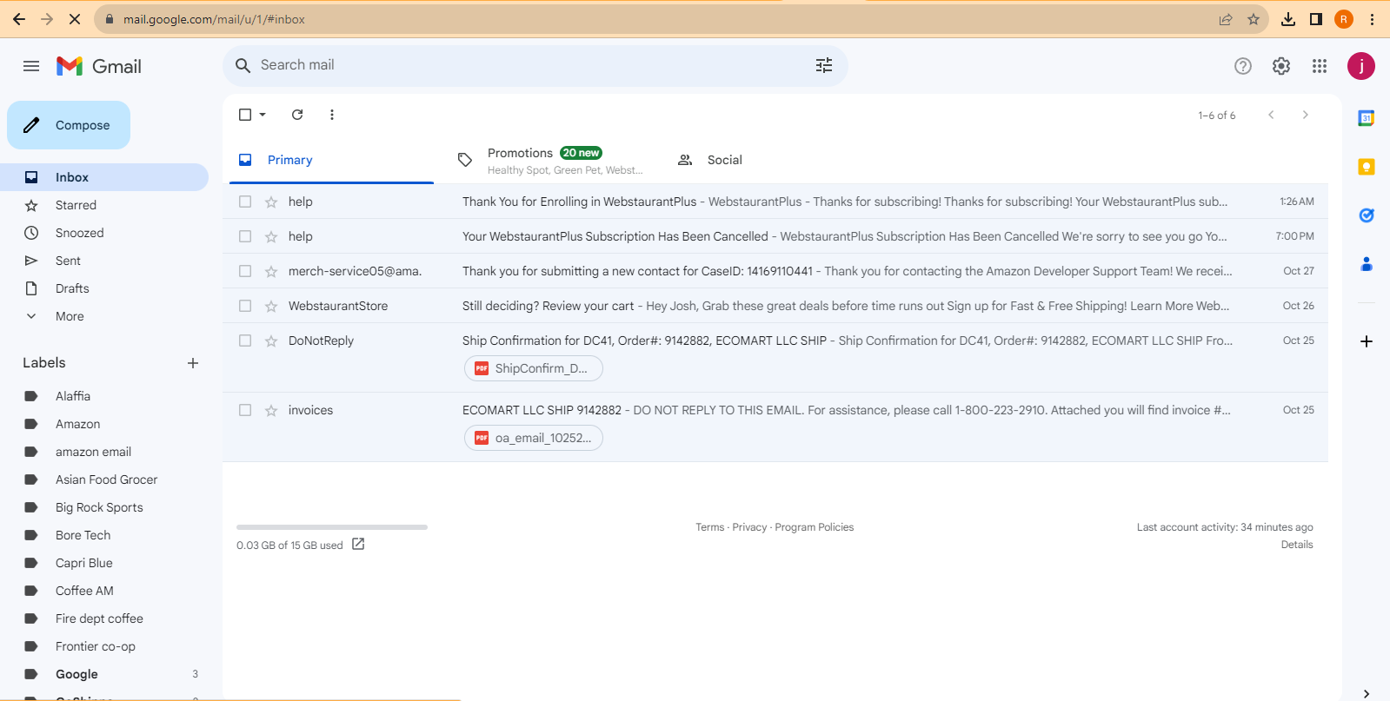
Task: Switch to the Social tab
Action: [x=769, y=160]
